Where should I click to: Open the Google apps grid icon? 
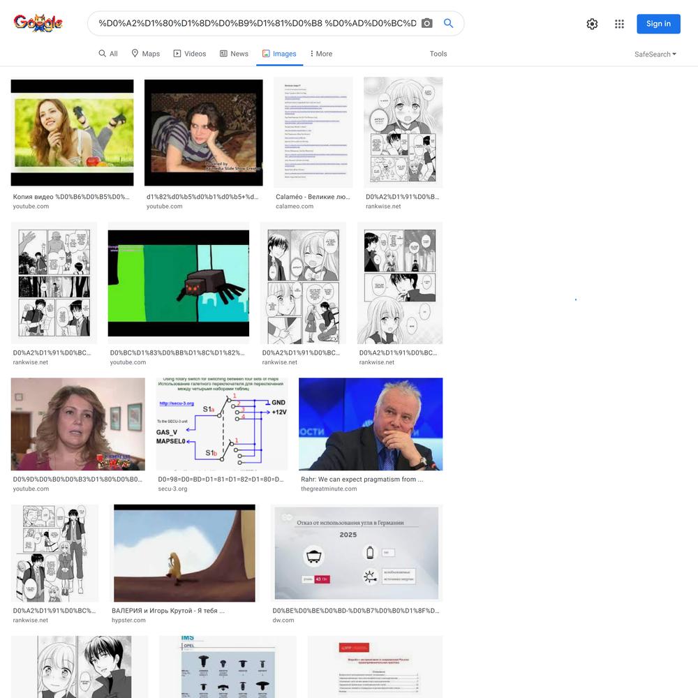tap(619, 24)
